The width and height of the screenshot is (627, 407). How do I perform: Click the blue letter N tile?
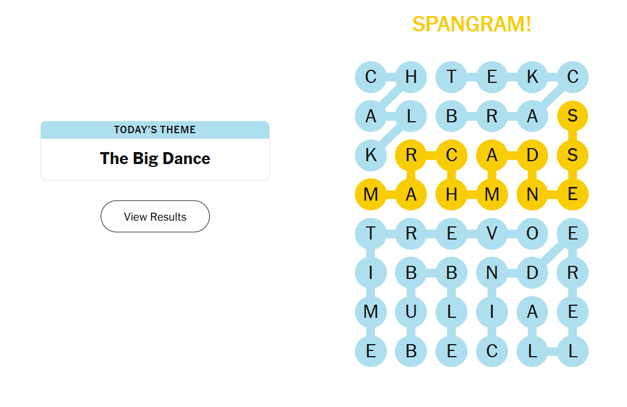coord(492,273)
